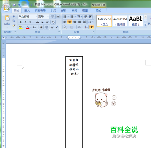Expand the 粘贴 options arrow
This screenshot has height=148, width=151.
[7, 27]
